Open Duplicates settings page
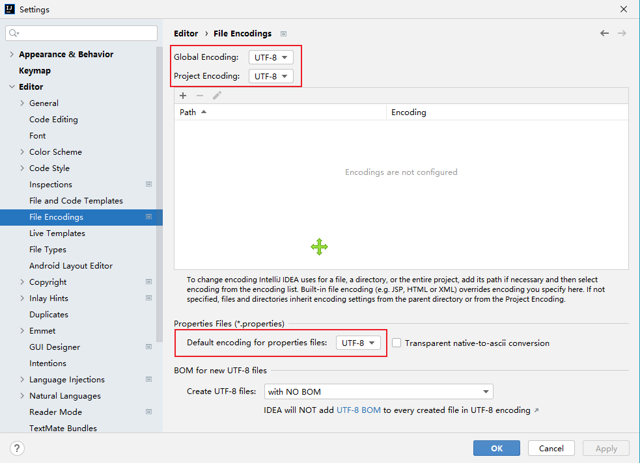The image size is (640, 463). click(x=49, y=314)
